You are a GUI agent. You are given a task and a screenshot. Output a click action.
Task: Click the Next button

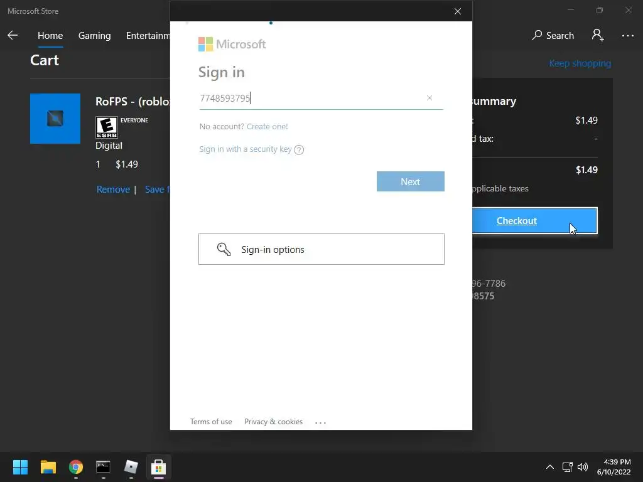click(x=411, y=181)
